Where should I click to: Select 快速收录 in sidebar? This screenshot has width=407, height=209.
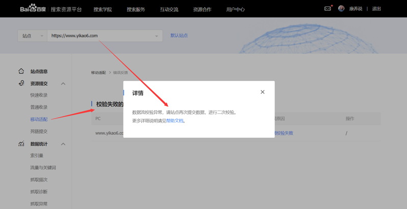pos(39,95)
